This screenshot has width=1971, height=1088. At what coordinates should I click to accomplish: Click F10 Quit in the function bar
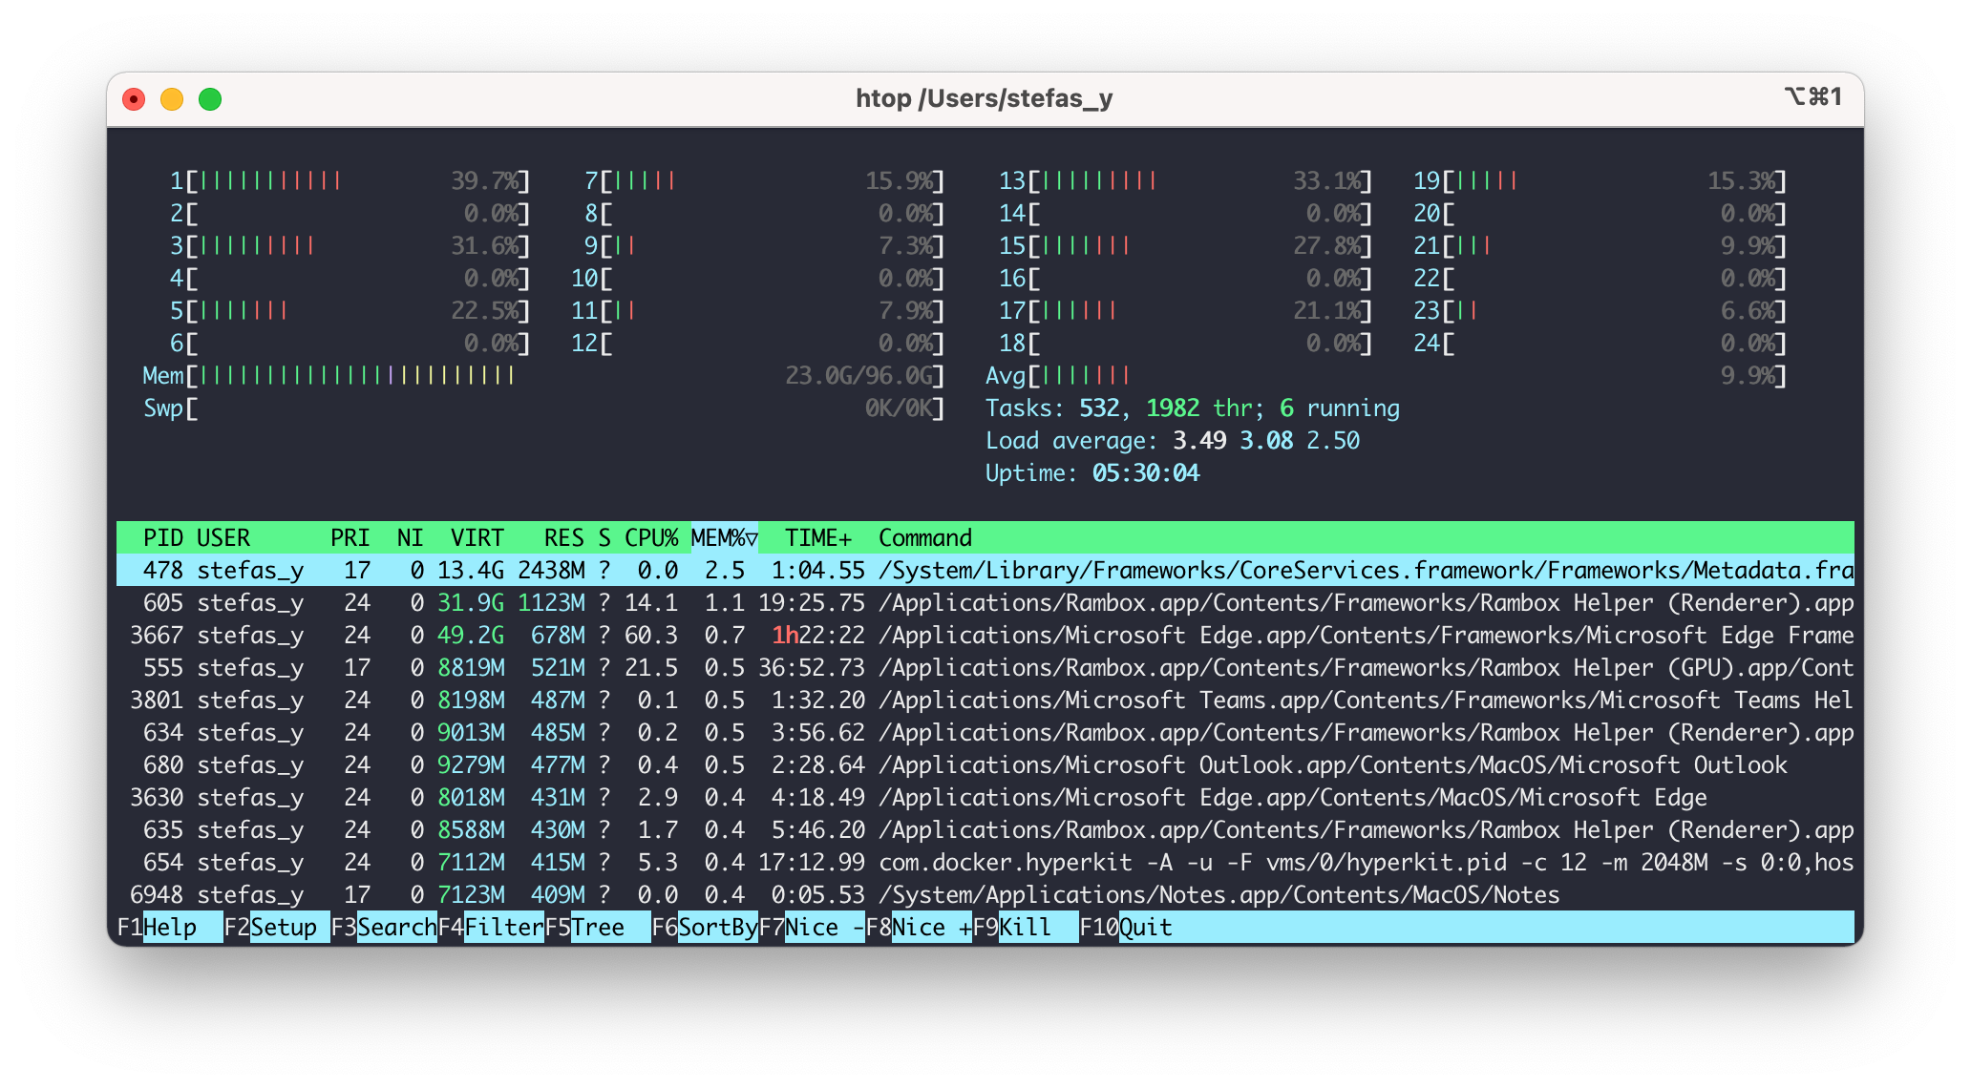pos(1126,928)
